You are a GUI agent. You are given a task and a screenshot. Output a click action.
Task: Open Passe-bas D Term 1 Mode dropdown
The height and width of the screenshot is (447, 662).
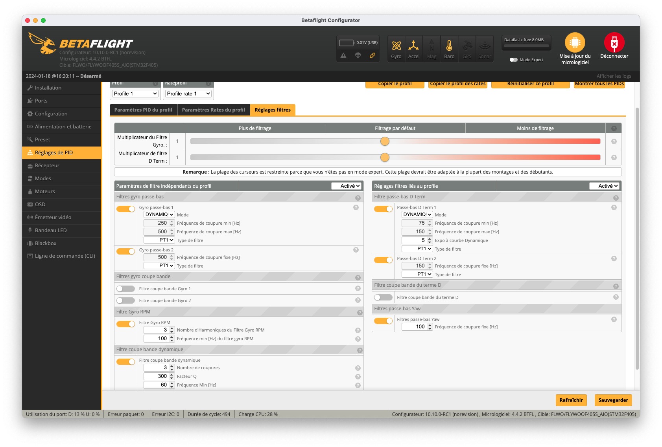click(417, 214)
